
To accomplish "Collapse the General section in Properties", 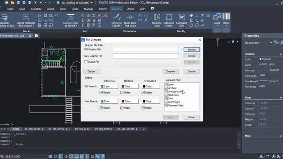I will click(281, 54).
